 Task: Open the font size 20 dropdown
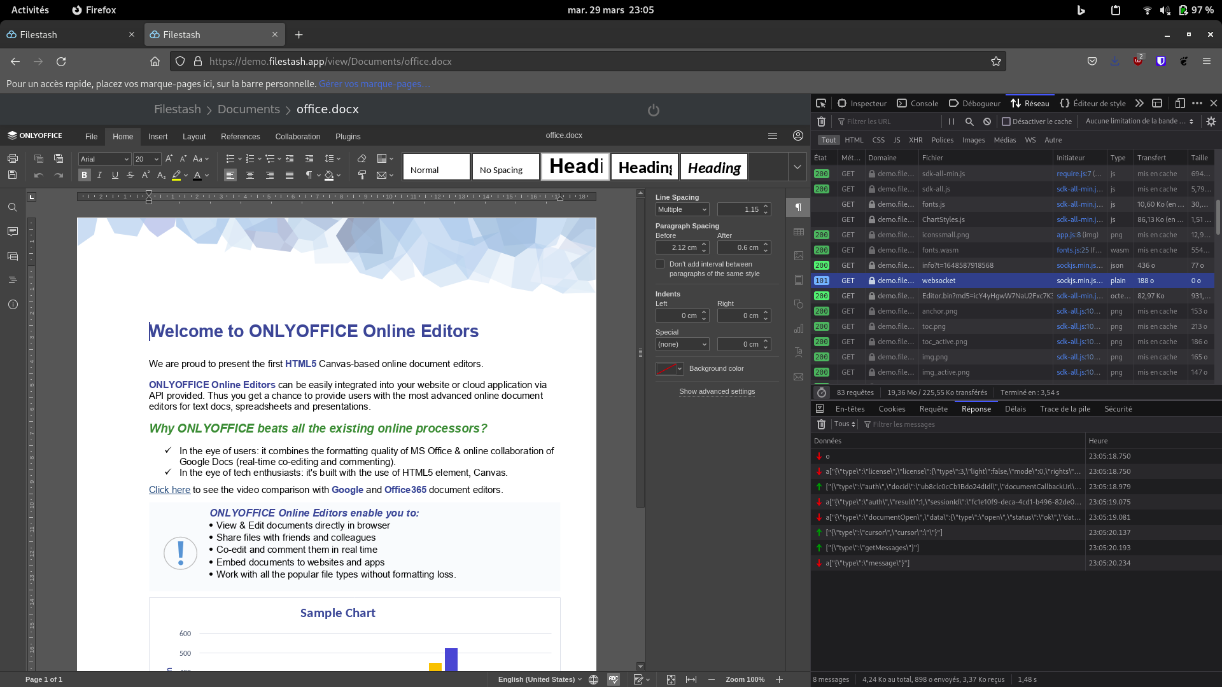click(156, 159)
